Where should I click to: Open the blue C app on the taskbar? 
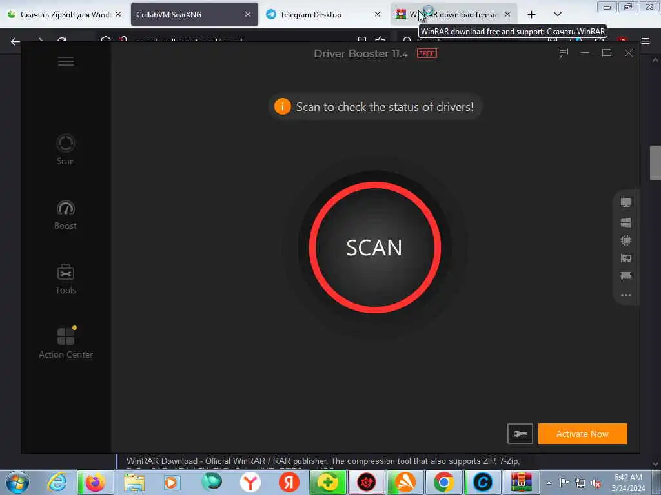482,482
